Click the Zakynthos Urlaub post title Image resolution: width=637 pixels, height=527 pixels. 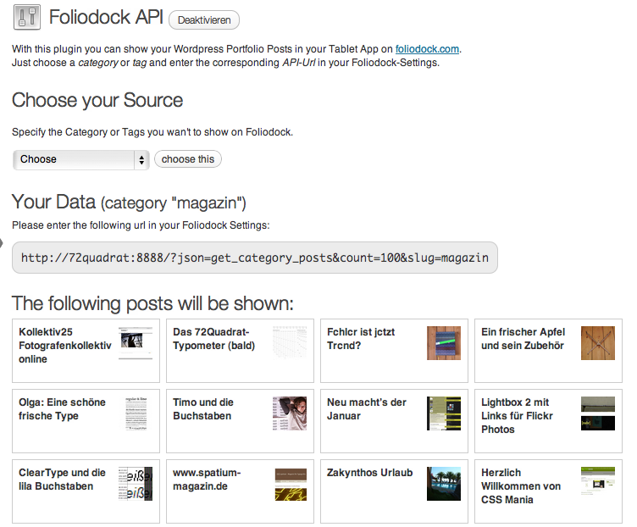pos(369,473)
